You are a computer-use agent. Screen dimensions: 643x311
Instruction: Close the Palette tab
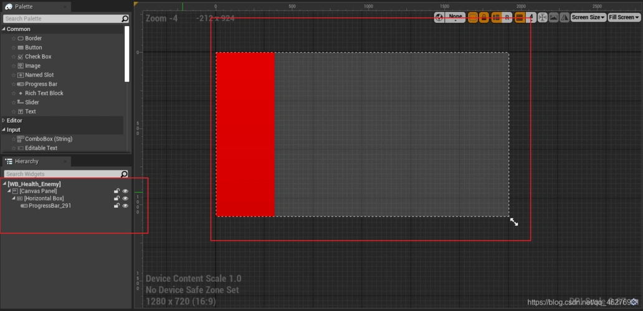65,7
